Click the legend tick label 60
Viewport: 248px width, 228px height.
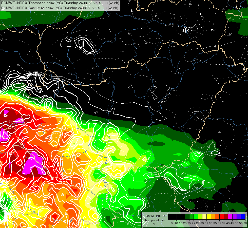click(245, 223)
